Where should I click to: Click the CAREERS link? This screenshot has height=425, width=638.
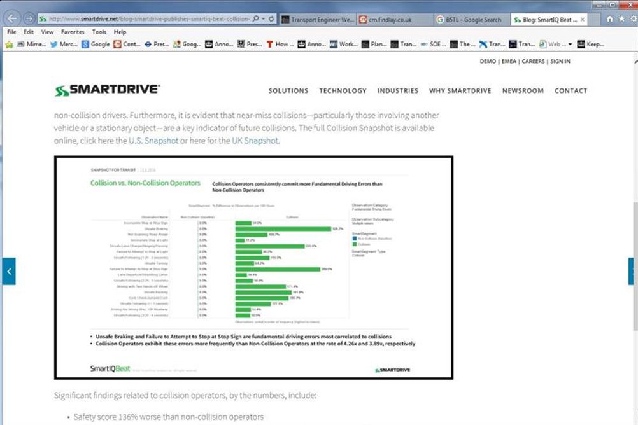point(533,62)
